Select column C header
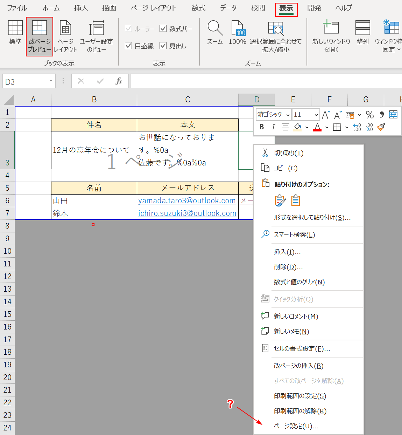402x435 pixels. coord(188,100)
